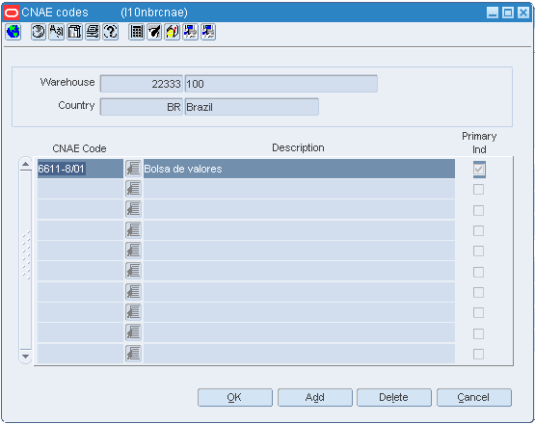Open list of values button in last row

[x=133, y=354]
